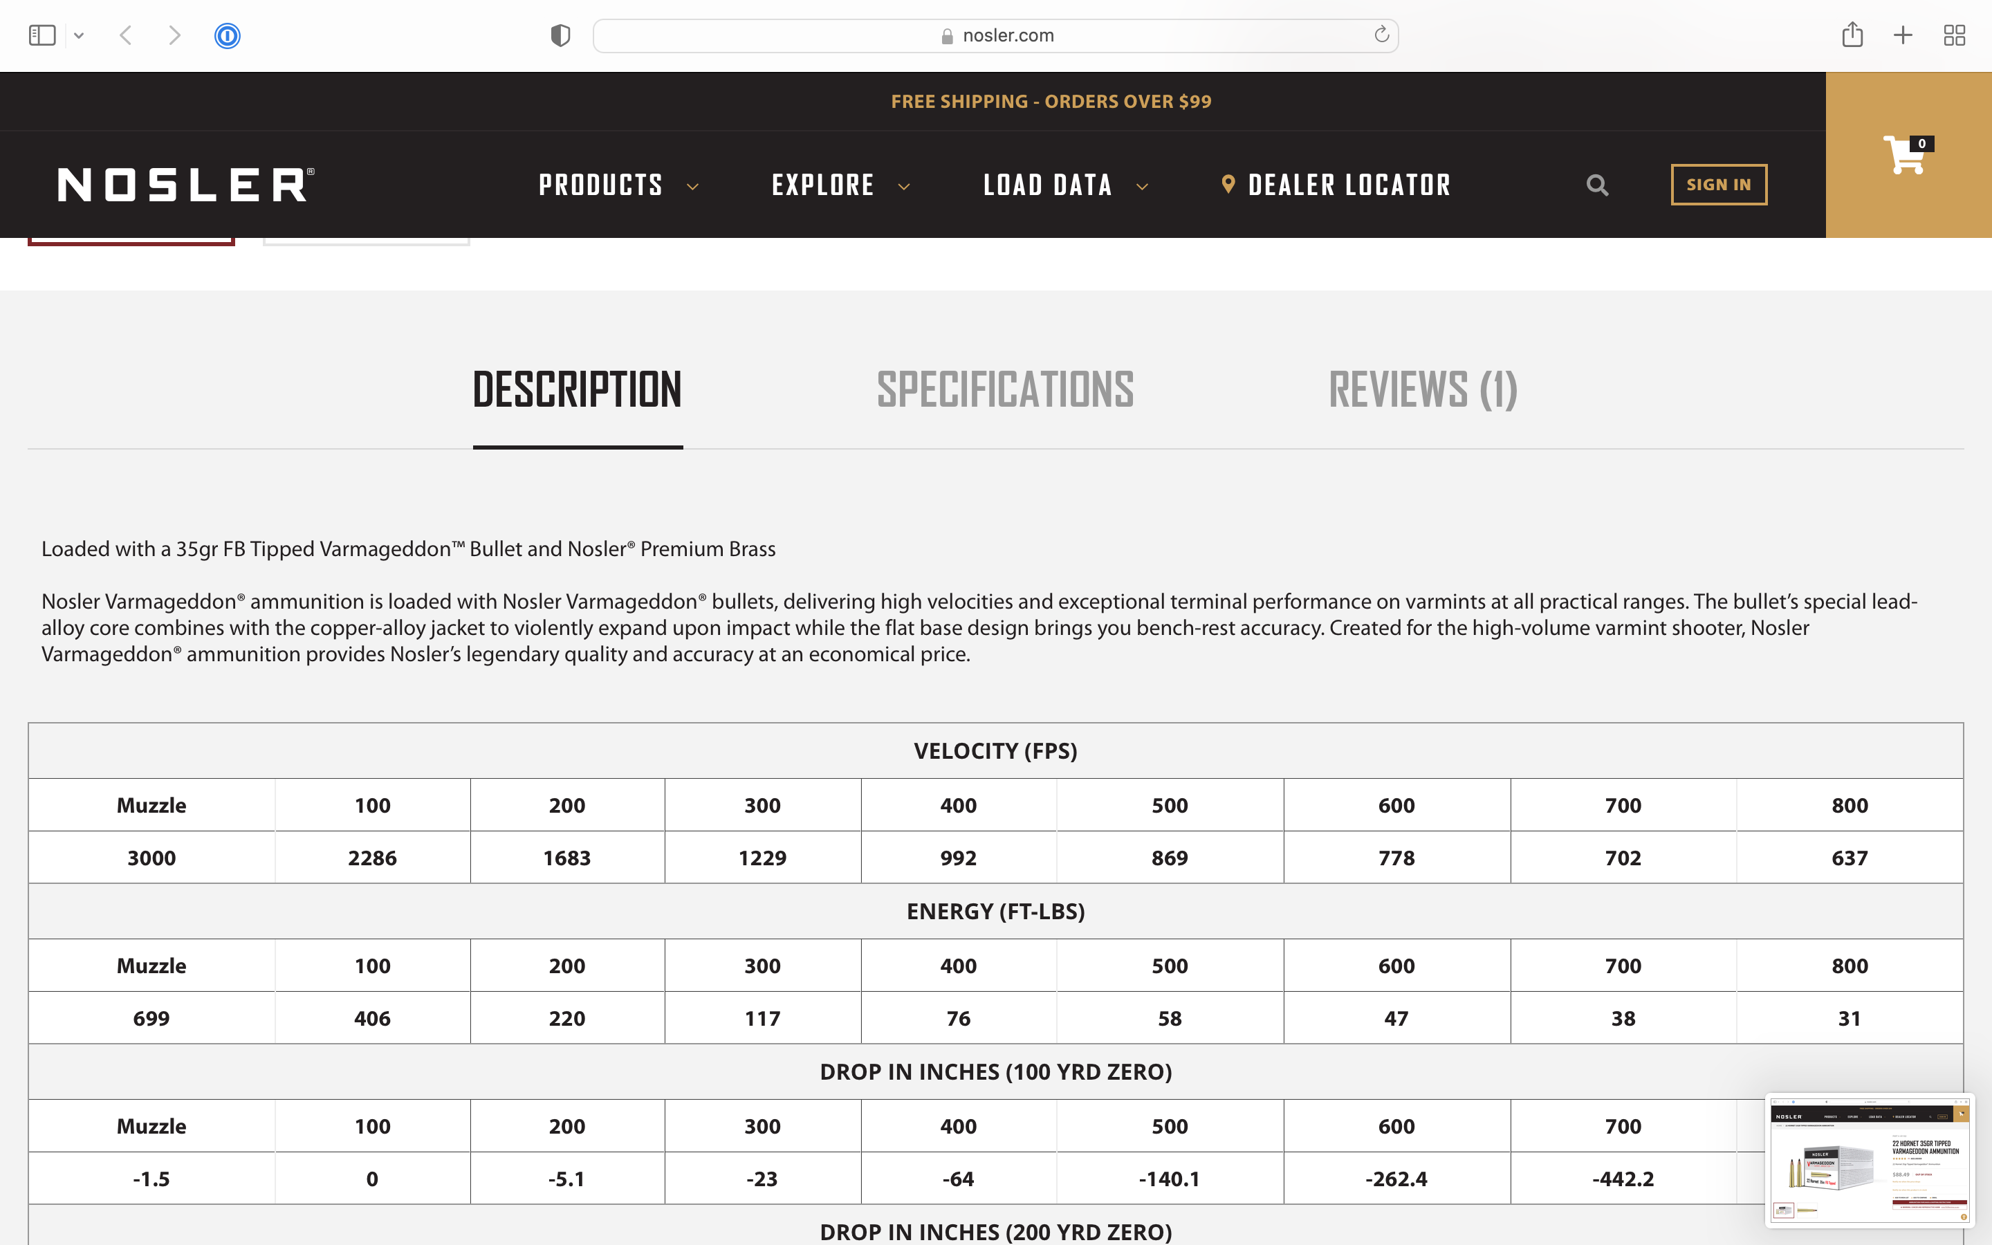Click the energy value 38
This screenshot has width=1992, height=1245.
1623,1019
